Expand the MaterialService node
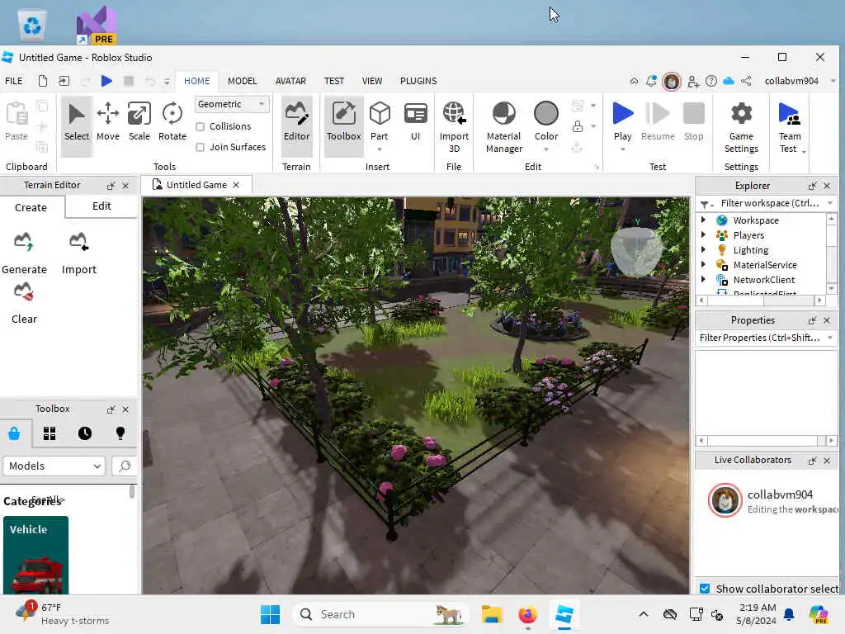The height and width of the screenshot is (634, 845). click(703, 265)
